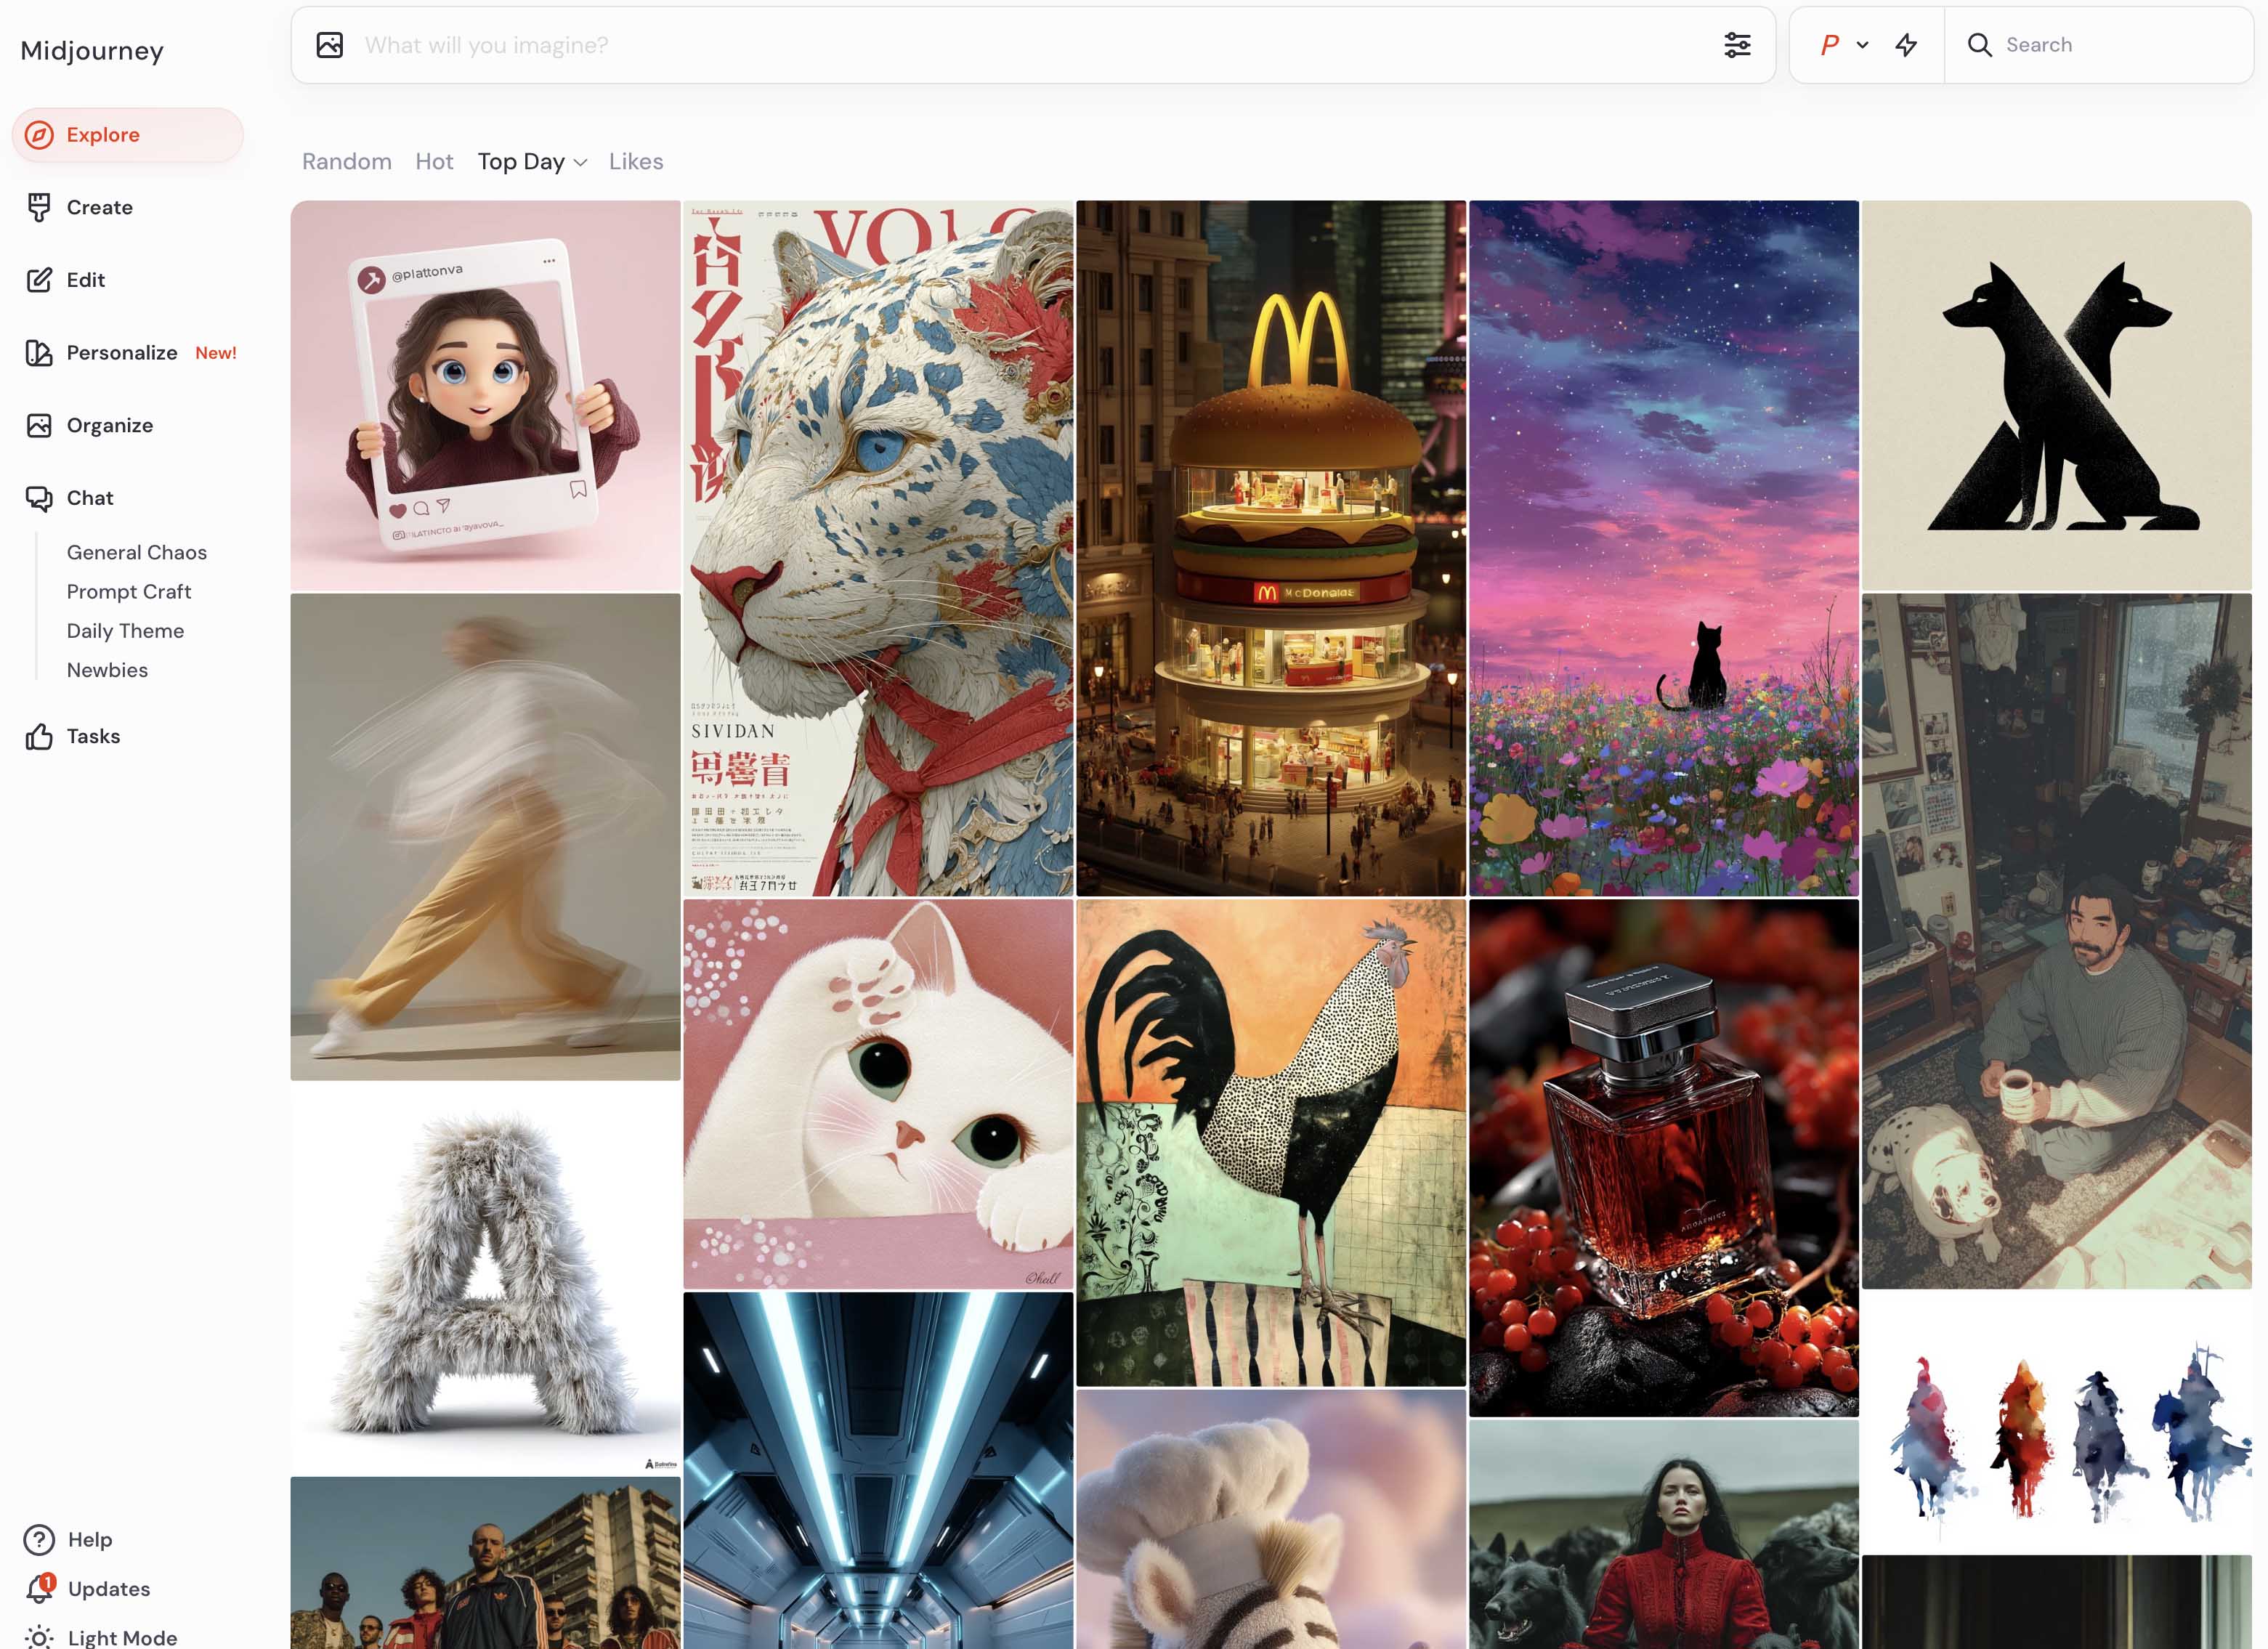
Task: Open the Help link
Action: click(90, 1540)
